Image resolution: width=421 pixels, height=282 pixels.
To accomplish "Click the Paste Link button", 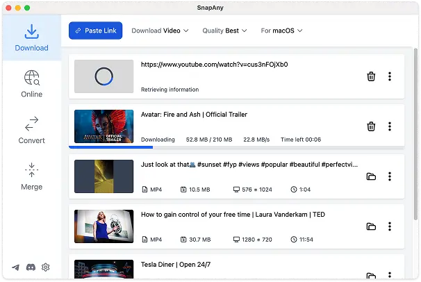I will click(96, 31).
